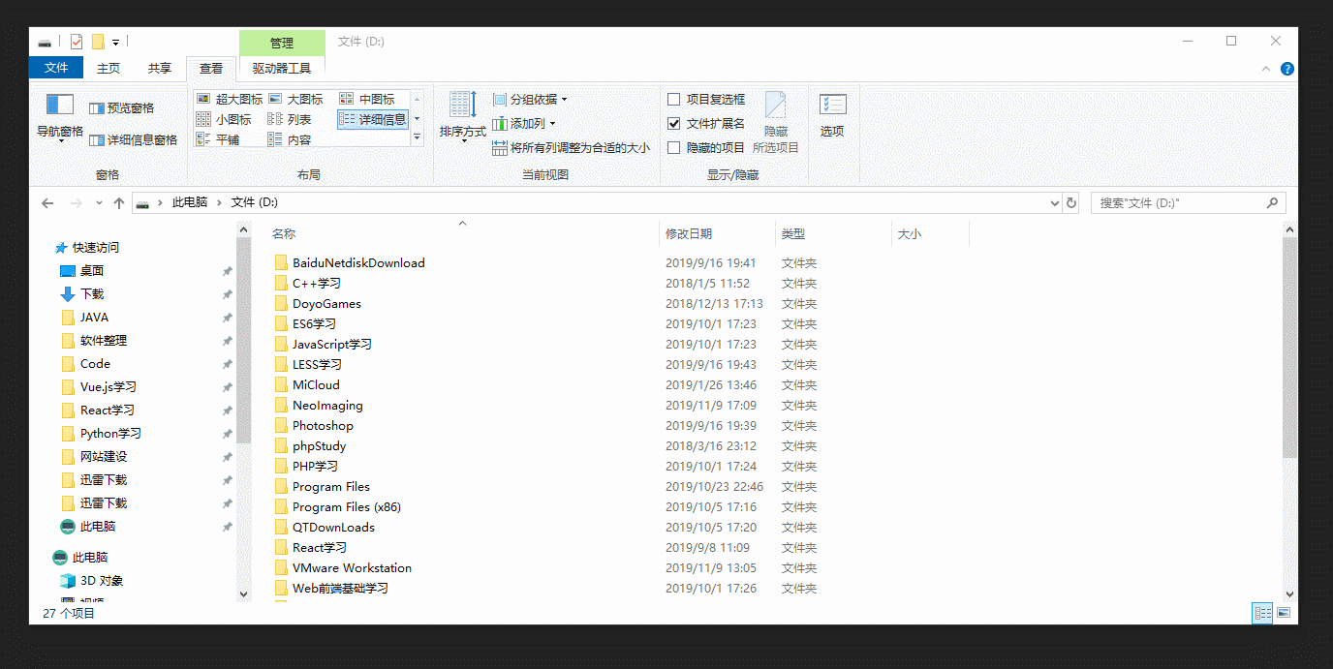
Task: Click the 选项 (Options) button
Action: pyautogui.click(x=831, y=114)
